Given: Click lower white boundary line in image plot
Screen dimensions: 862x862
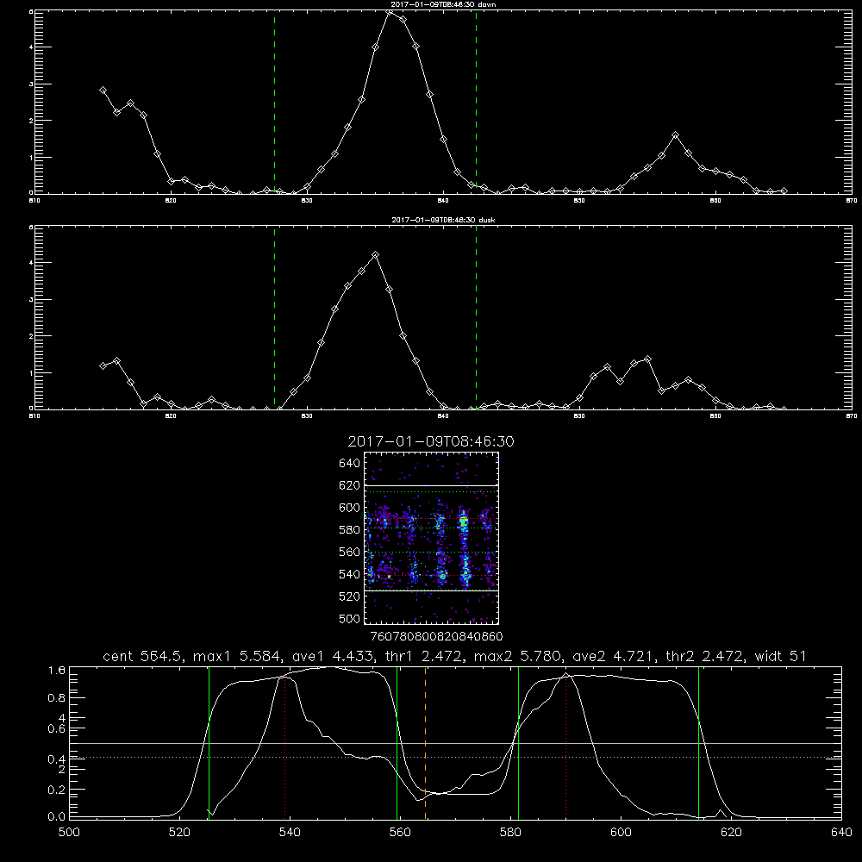Looking at the screenshot, I should tap(432, 590).
